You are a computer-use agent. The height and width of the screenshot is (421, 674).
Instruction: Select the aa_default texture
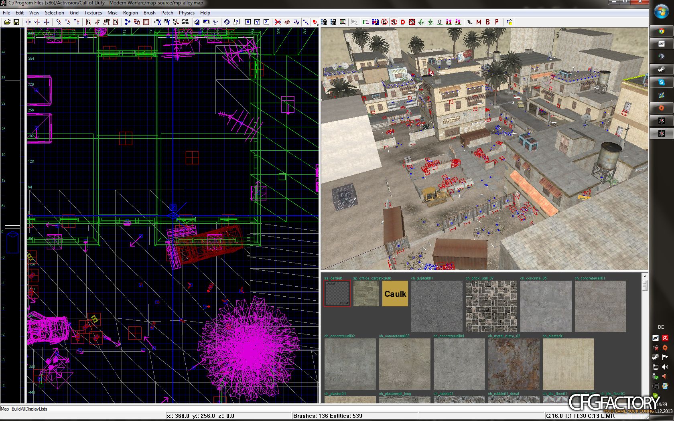[337, 293]
